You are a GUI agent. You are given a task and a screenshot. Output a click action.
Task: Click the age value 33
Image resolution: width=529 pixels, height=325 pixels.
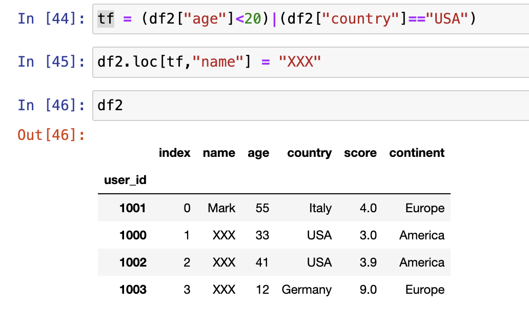[262, 235]
